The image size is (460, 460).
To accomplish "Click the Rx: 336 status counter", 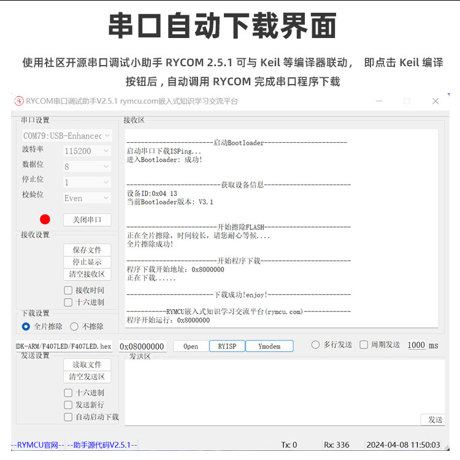I will tap(337, 445).
